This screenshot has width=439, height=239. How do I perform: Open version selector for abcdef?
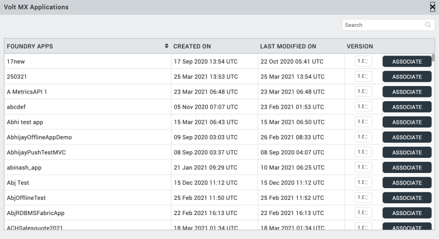click(363, 106)
